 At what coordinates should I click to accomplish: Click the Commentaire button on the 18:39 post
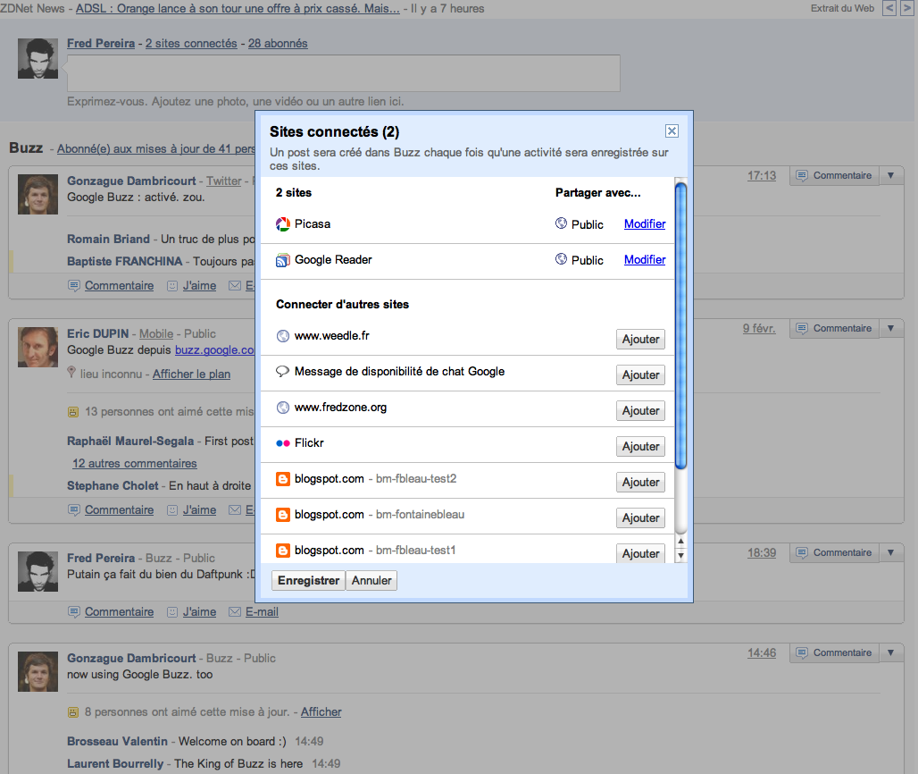point(834,553)
